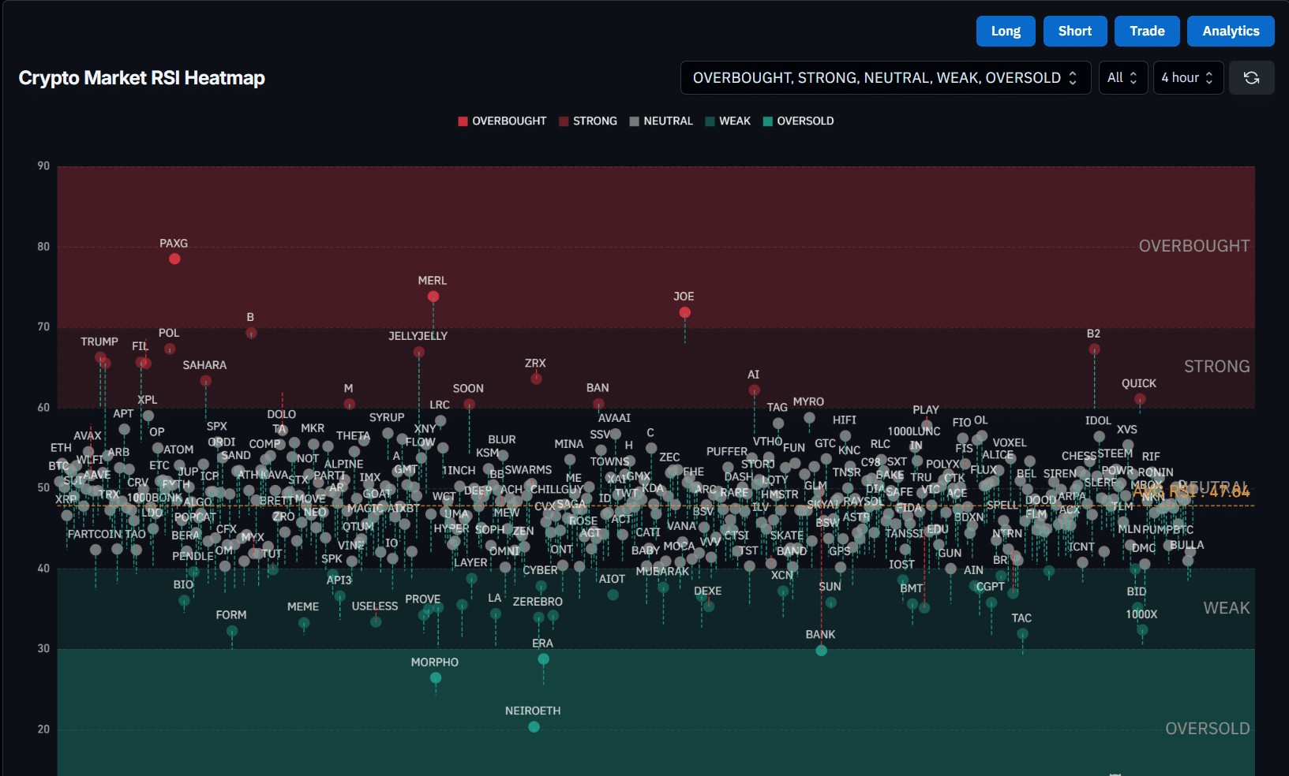Click the JOE overbought dot
Image resolution: width=1289 pixels, height=776 pixels.
click(684, 312)
